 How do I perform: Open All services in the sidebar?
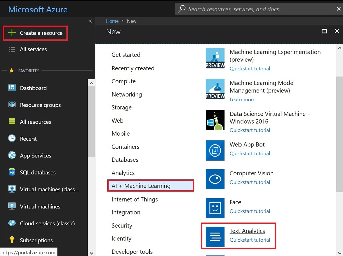pyautogui.click(x=33, y=49)
